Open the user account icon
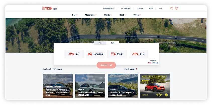Screen dimensions: 212x105 point(177,8)
